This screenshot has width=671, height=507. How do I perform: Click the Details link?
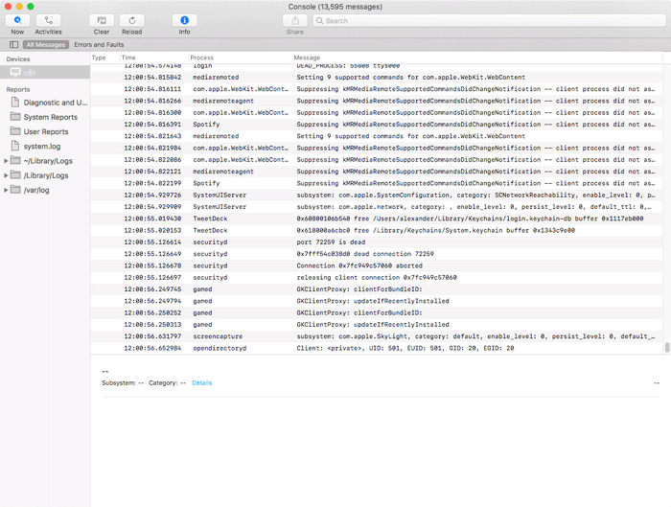pyautogui.click(x=201, y=382)
